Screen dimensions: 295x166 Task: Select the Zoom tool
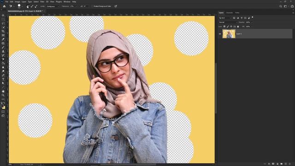[3, 95]
